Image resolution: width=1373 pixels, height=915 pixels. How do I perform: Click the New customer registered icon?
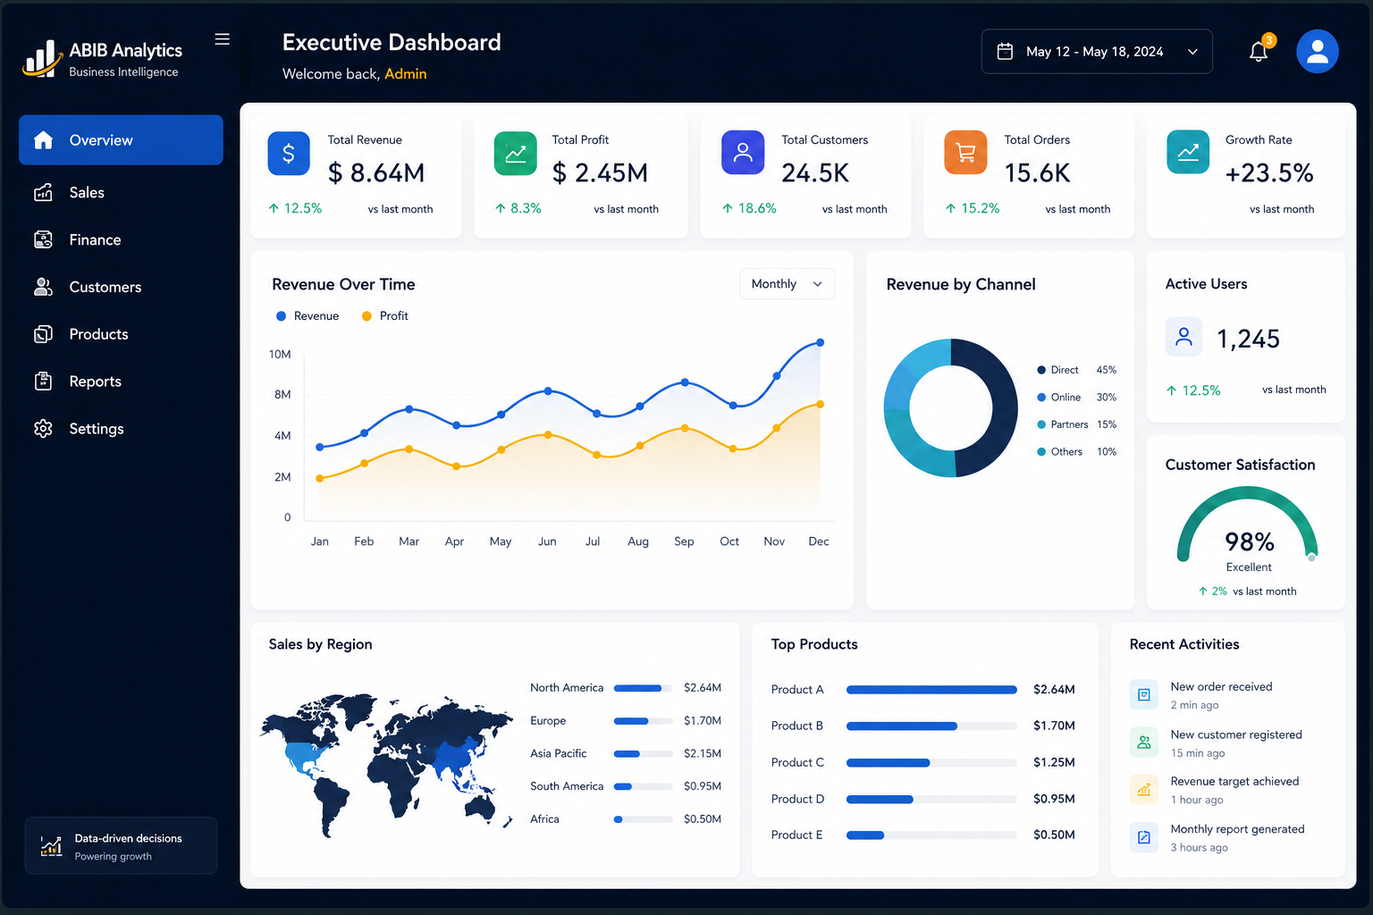1144,742
